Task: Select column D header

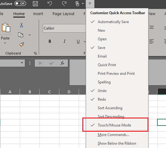Action: pyautogui.click(x=69, y=92)
